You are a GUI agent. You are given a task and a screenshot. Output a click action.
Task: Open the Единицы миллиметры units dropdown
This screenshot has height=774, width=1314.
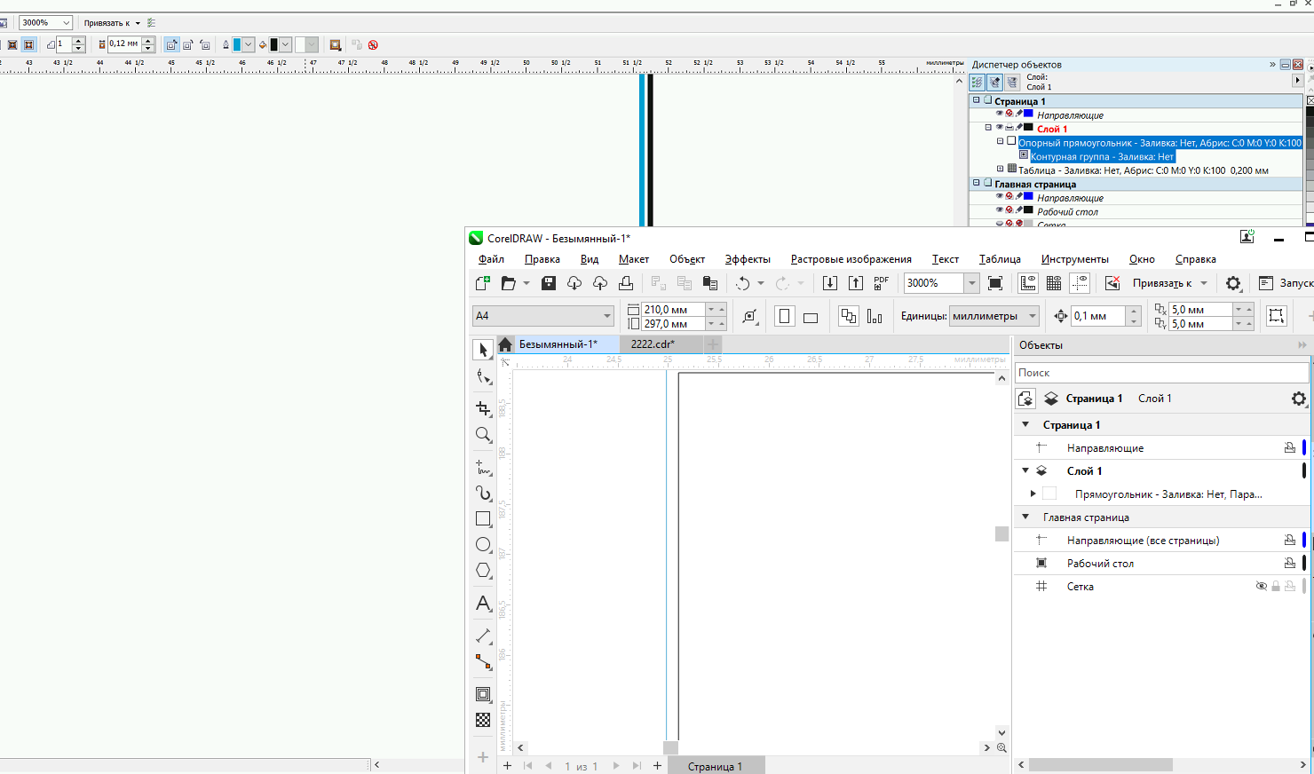(x=1032, y=316)
